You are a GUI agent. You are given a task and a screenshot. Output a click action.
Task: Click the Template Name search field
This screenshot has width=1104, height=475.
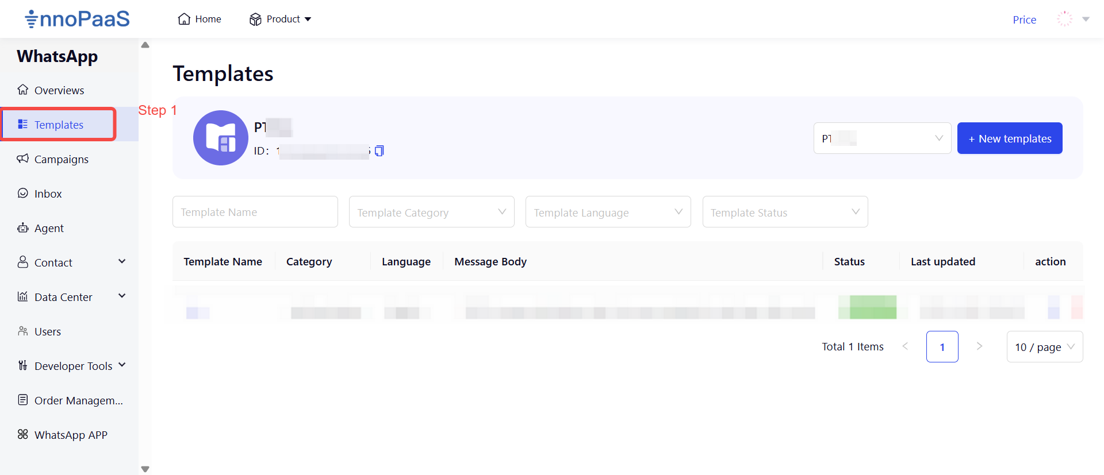tap(255, 212)
